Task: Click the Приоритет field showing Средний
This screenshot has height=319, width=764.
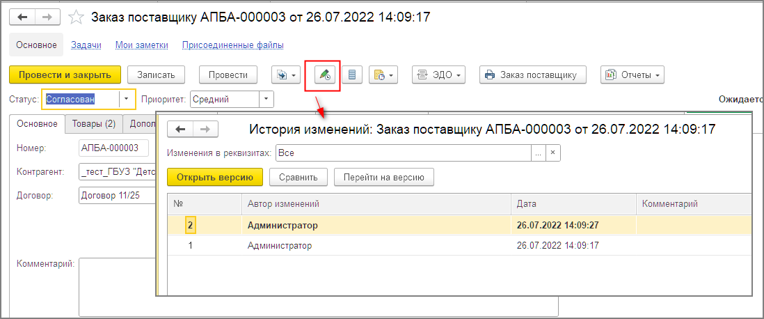Action: (224, 99)
